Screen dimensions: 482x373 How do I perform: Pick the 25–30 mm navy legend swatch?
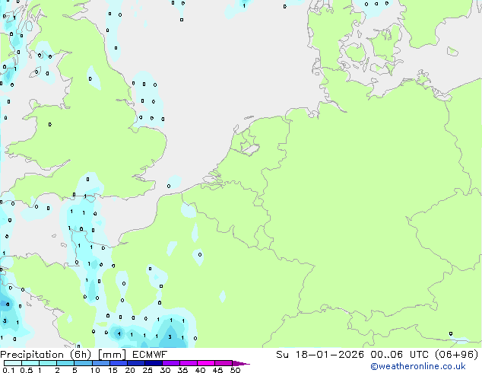(x=153, y=363)
